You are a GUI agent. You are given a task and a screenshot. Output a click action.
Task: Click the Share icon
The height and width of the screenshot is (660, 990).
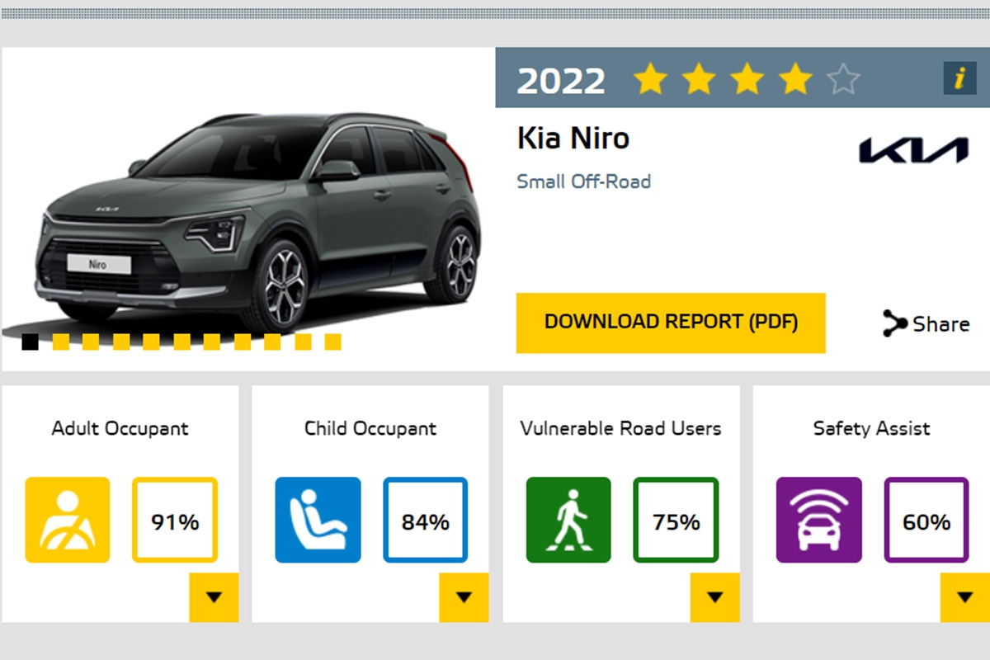pyautogui.click(x=895, y=323)
